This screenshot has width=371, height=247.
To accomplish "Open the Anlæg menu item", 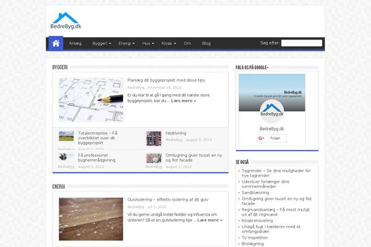I will click(75, 43).
